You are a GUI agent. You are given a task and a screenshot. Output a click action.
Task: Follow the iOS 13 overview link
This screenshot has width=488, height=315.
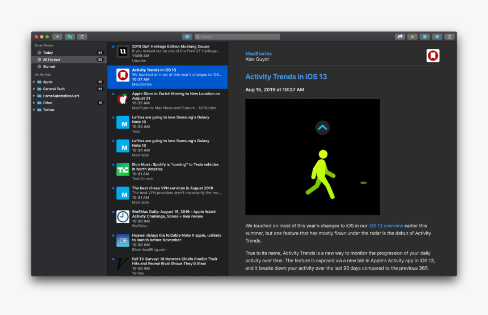[x=386, y=226]
